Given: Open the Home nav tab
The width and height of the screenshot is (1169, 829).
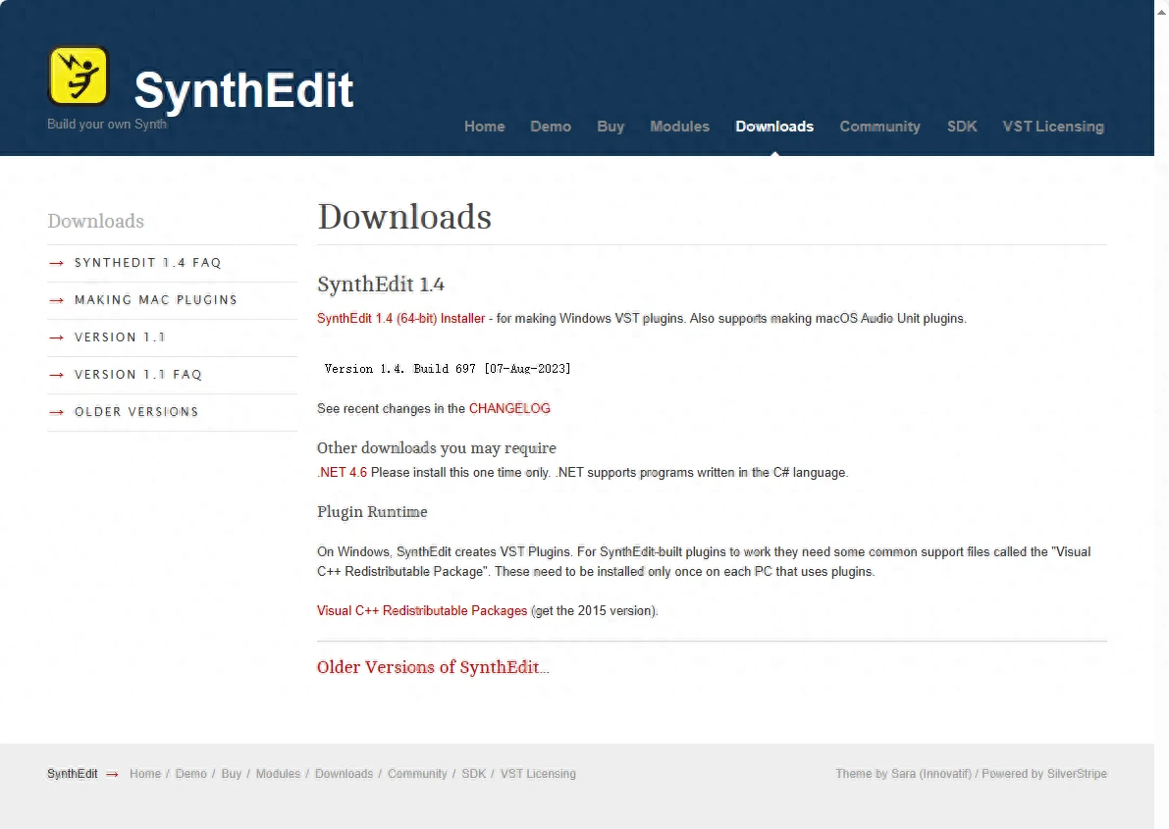Looking at the screenshot, I should click(x=485, y=127).
